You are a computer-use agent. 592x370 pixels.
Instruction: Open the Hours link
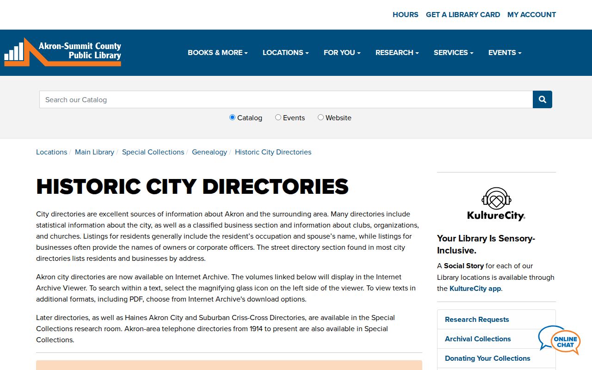coord(406,15)
